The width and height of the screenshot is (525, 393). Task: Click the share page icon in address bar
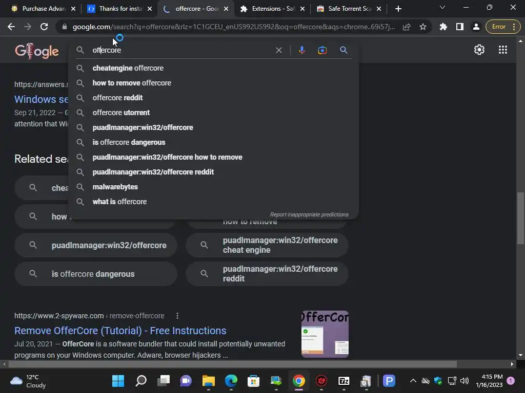coord(407,27)
